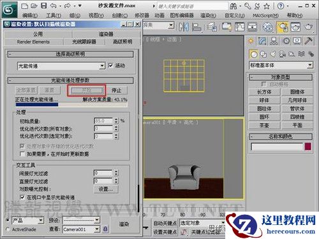Switch to the Render Elements tab

point(33,41)
